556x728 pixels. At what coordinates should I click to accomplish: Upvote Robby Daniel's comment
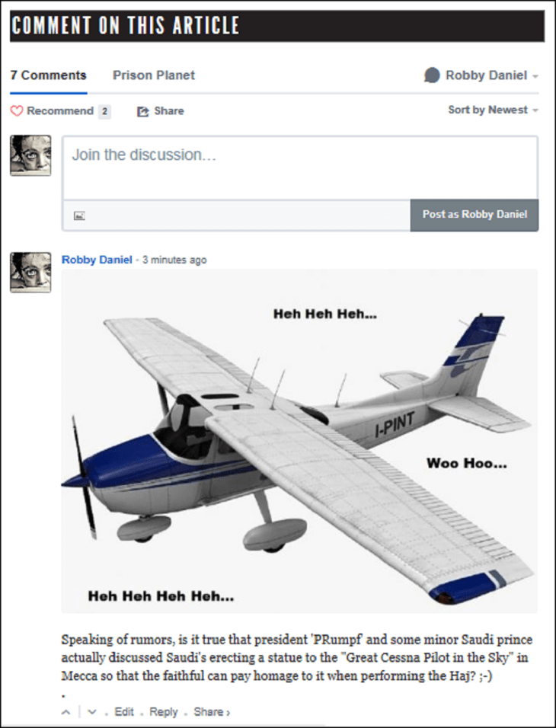[66, 712]
